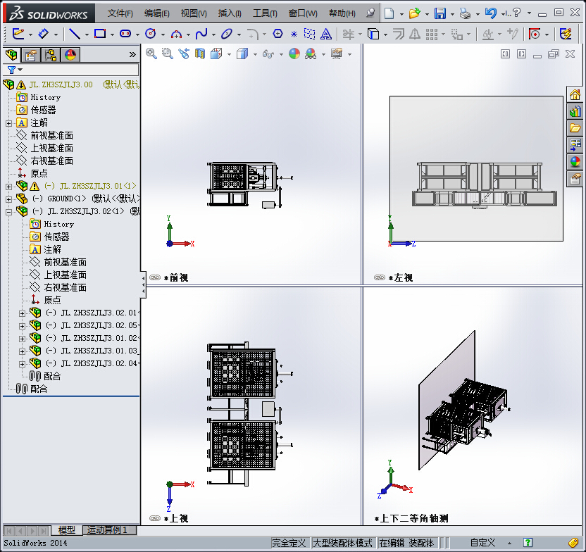The height and width of the screenshot is (552, 586).
Task: Open the 编辑(E) menu
Action: click(156, 13)
